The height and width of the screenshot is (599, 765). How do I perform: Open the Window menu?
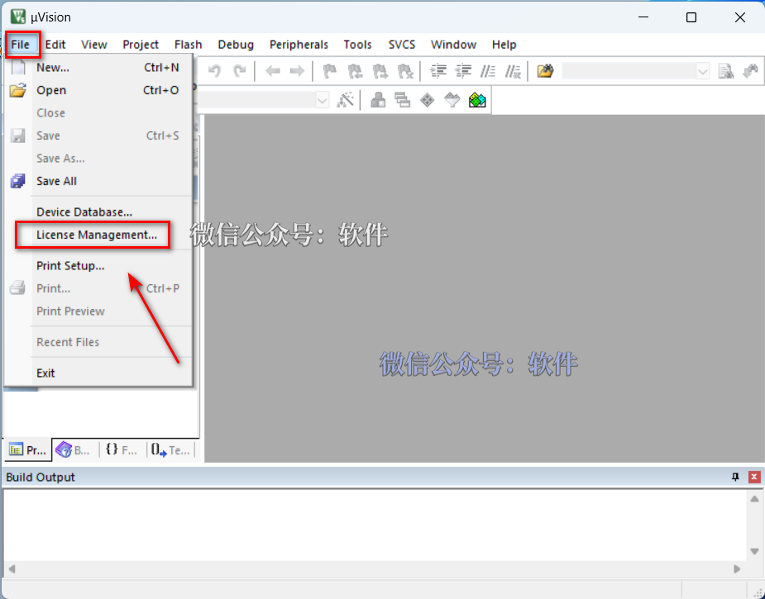click(454, 45)
